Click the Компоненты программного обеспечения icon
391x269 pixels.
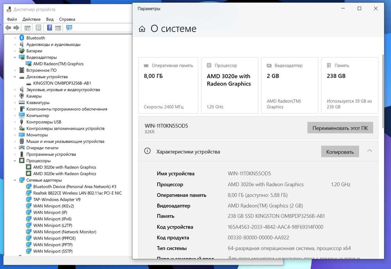pyautogui.click(x=22, y=109)
